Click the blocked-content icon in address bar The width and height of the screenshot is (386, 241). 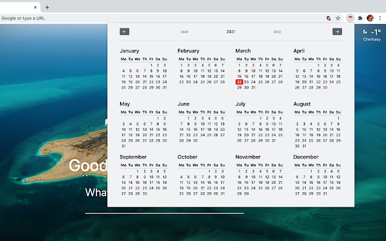point(328,18)
